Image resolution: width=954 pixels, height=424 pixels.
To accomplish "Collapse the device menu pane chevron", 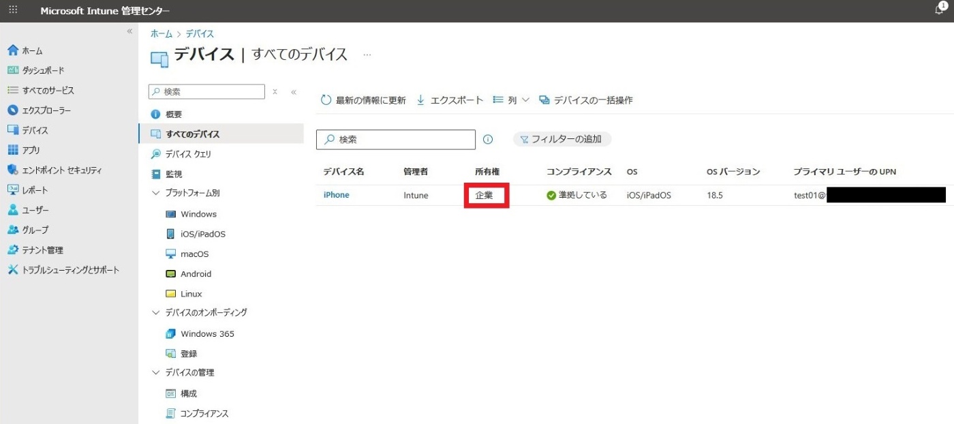I will [294, 91].
